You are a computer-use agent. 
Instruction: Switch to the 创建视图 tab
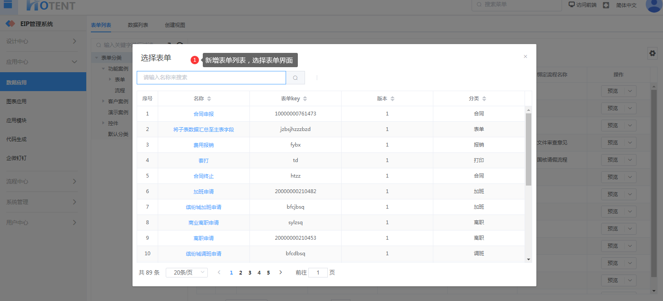pyautogui.click(x=175, y=25)
